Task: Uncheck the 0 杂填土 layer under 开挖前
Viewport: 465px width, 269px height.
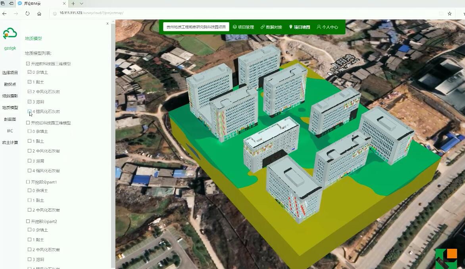Action: [29, 72]
